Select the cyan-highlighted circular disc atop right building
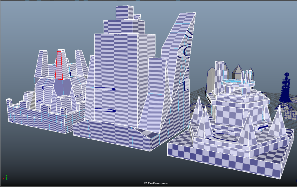The height and width of the screenshot is (187, 297). point(238,83)
